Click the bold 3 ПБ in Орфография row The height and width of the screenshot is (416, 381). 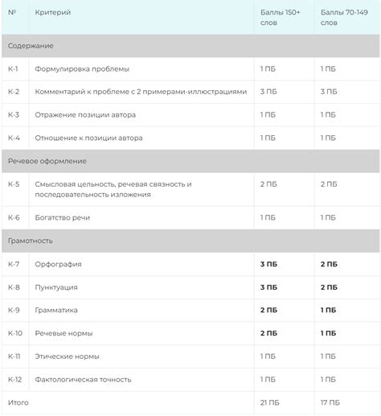point(268,264)
